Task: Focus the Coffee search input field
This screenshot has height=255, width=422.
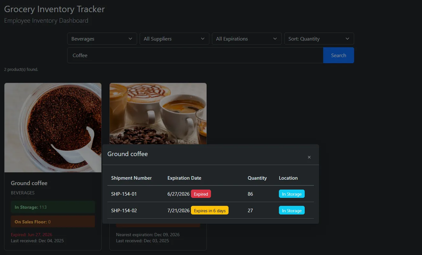Action: [x=195, y=55]
